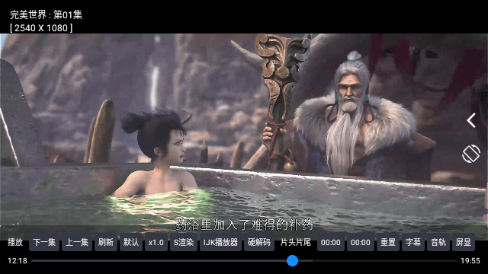Open the 音轨 audio track options
Viewport: 488px width, 274px height.
[x=438, y=242]
